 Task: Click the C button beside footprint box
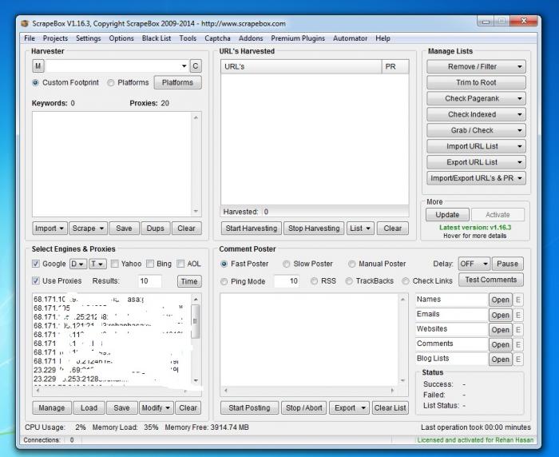[x=196, y=66]
